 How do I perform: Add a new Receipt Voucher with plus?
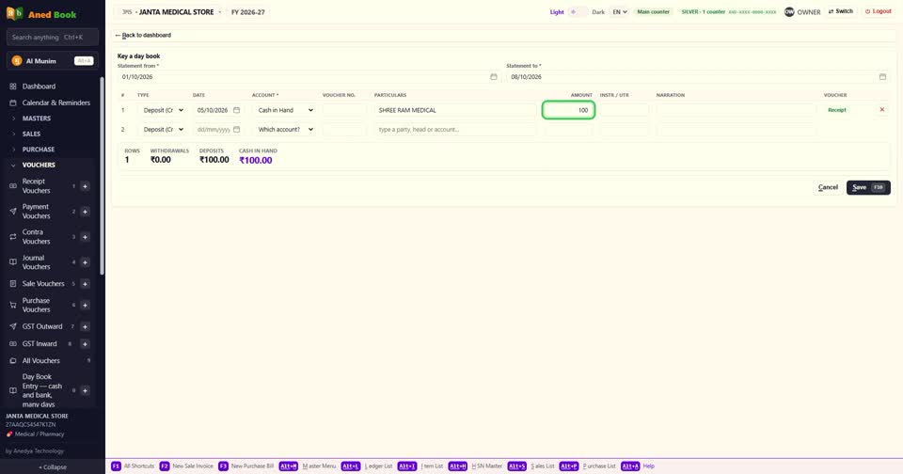(85, 186)
